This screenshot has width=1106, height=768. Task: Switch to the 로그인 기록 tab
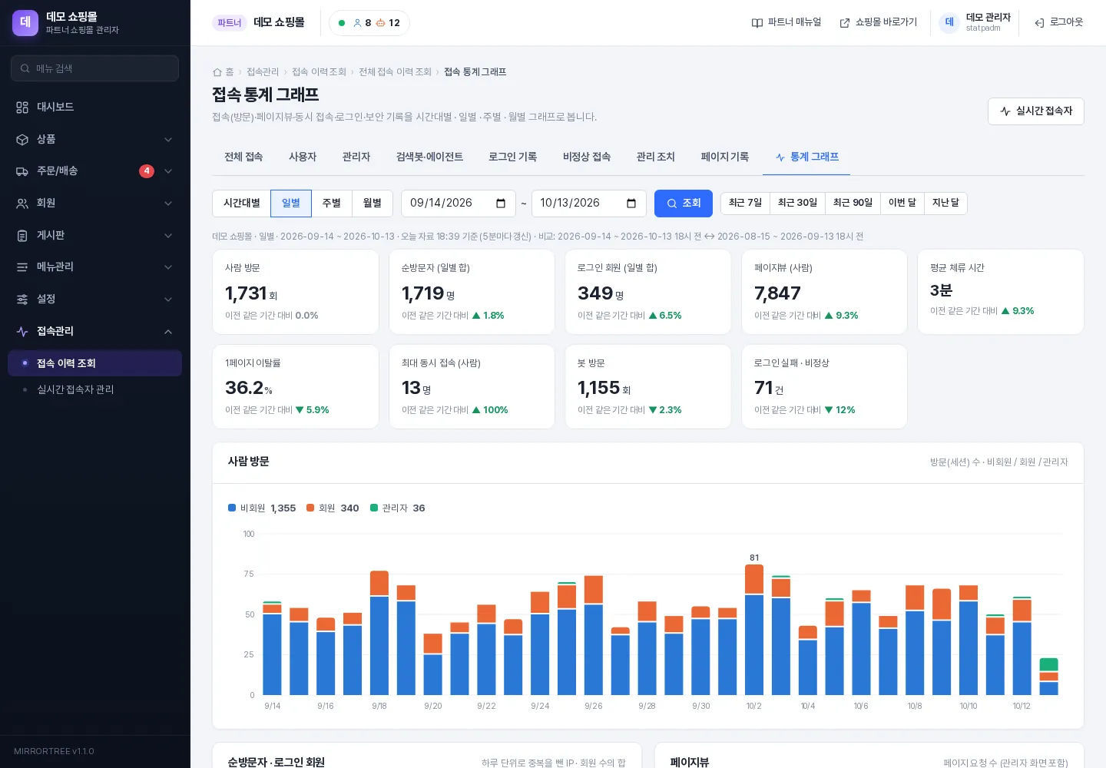pyautogui.click(x=513, y=157)
